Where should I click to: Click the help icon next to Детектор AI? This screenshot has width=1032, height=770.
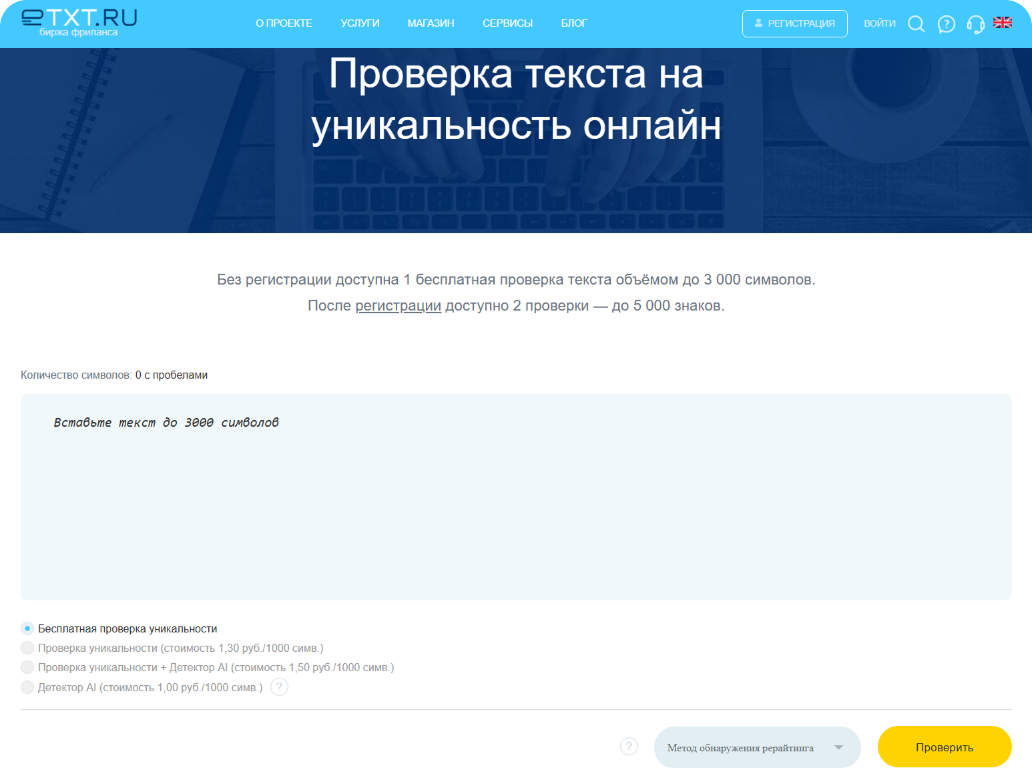pos(279,687)
